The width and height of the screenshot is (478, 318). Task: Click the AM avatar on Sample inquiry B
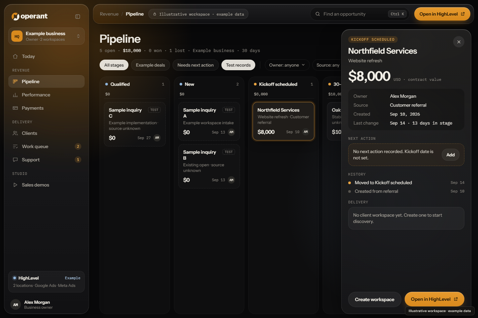point(231,180)
